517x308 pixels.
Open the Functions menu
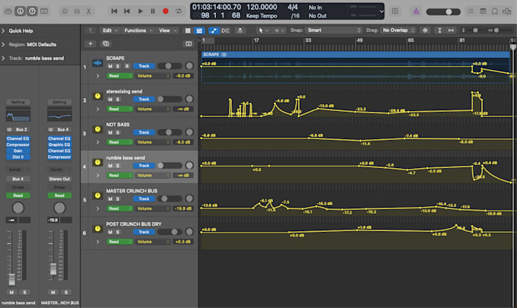pos(137,30)
